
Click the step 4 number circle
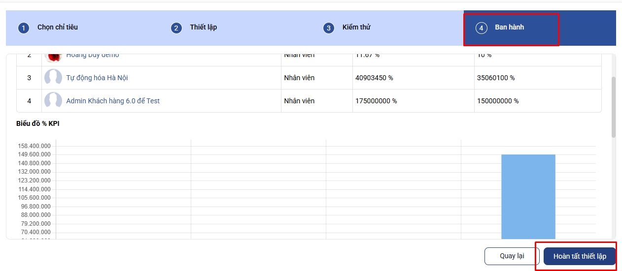pos(481,28)
